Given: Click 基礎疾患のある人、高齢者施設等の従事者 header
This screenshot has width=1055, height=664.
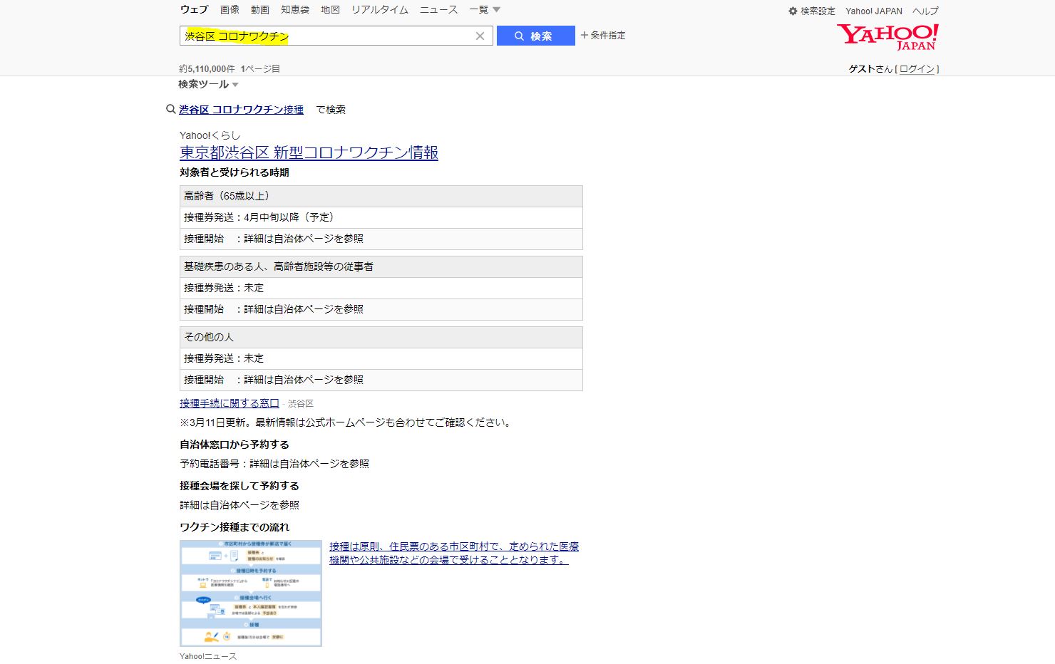Looking at the screenshot, I should pos(381,266).
